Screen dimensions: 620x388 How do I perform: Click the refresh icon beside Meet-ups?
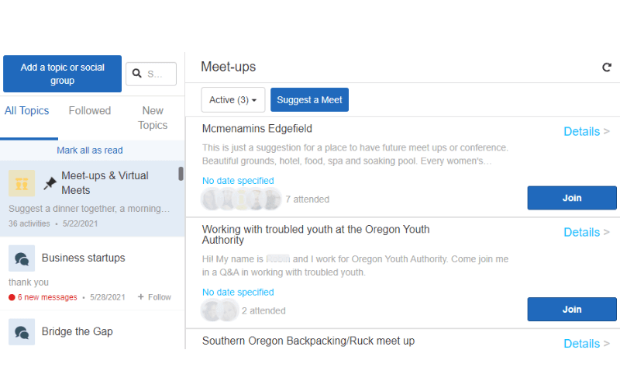[607, 68]
